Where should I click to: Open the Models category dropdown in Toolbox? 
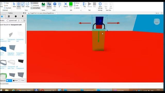click(x=4, y=21)
